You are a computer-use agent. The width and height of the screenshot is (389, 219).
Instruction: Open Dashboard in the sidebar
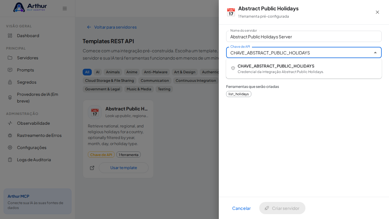pos(38,36)
